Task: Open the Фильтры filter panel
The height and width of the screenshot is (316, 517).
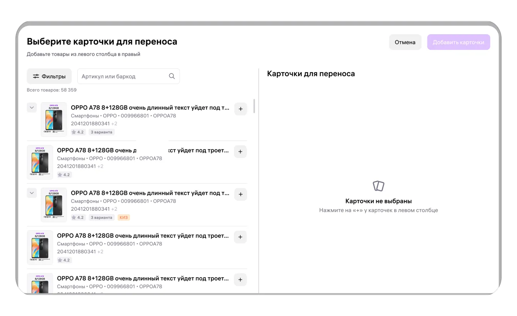Action: 49,76
